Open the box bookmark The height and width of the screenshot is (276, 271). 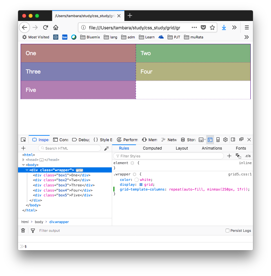[x=65, y=37]
